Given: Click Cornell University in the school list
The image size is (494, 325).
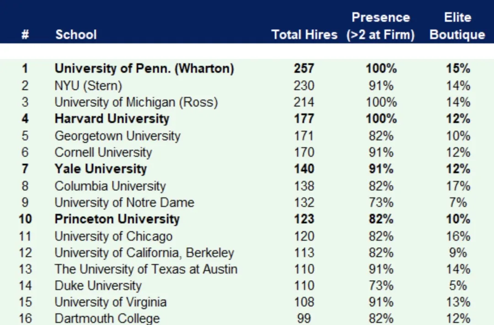Looking at the screenshot, I should click(x=103, y=152).
